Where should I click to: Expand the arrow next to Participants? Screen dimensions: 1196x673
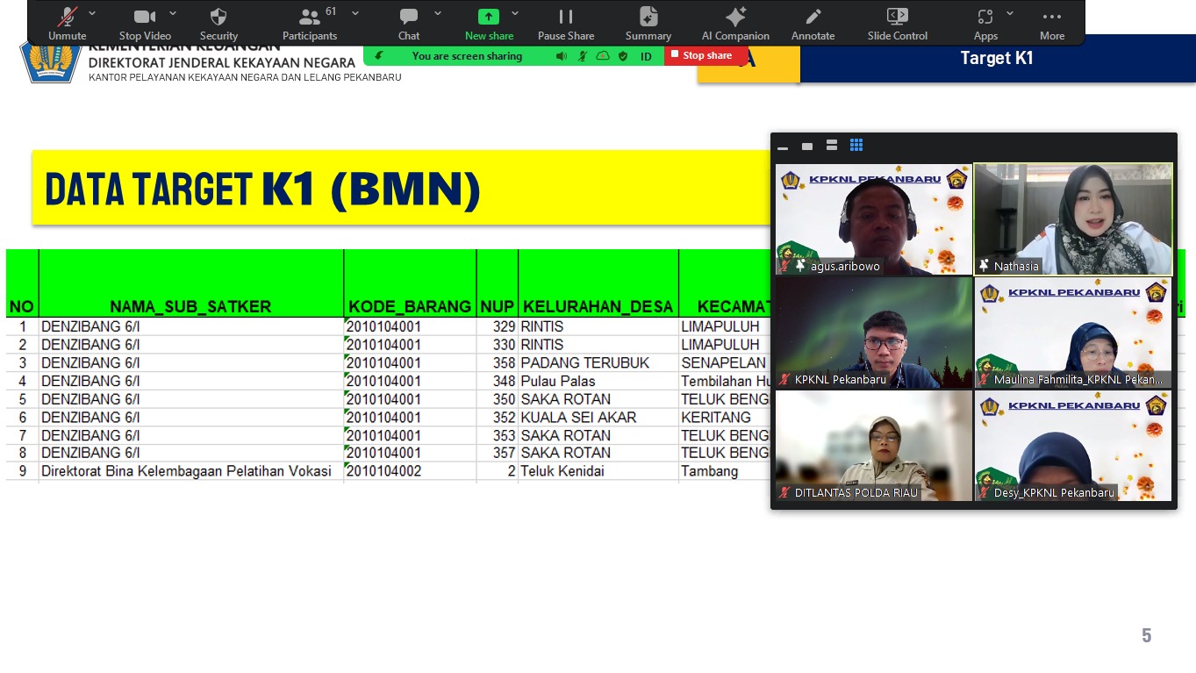pos(355,13)
